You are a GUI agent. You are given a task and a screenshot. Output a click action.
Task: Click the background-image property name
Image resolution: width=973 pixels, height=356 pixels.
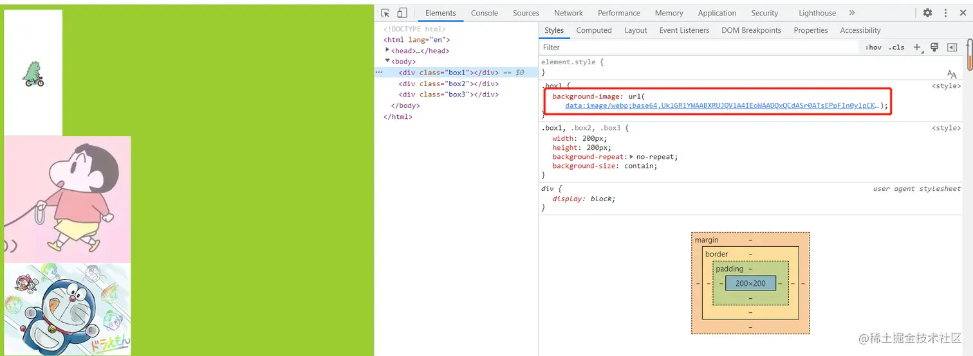click(x=586, y=96)
